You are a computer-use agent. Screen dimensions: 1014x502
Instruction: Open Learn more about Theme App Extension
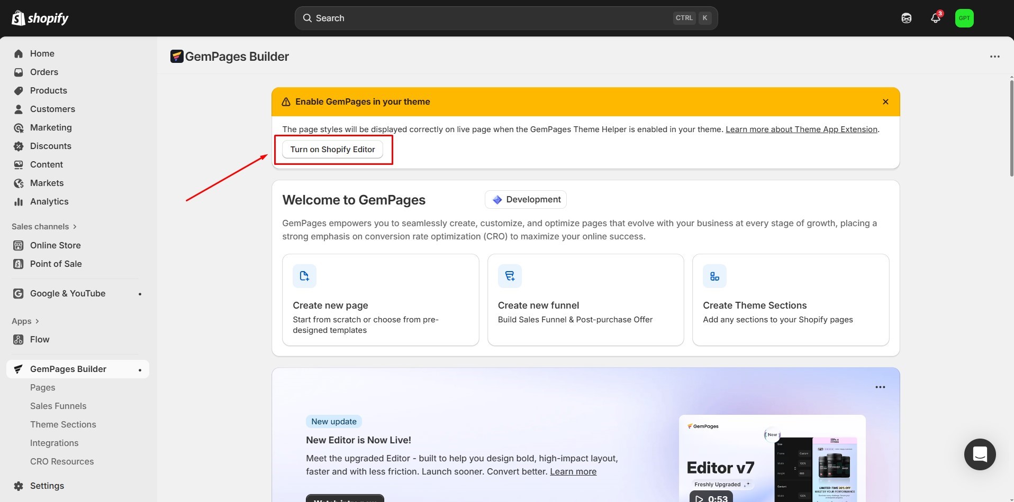pyautogui.click(x=801, y=129)
